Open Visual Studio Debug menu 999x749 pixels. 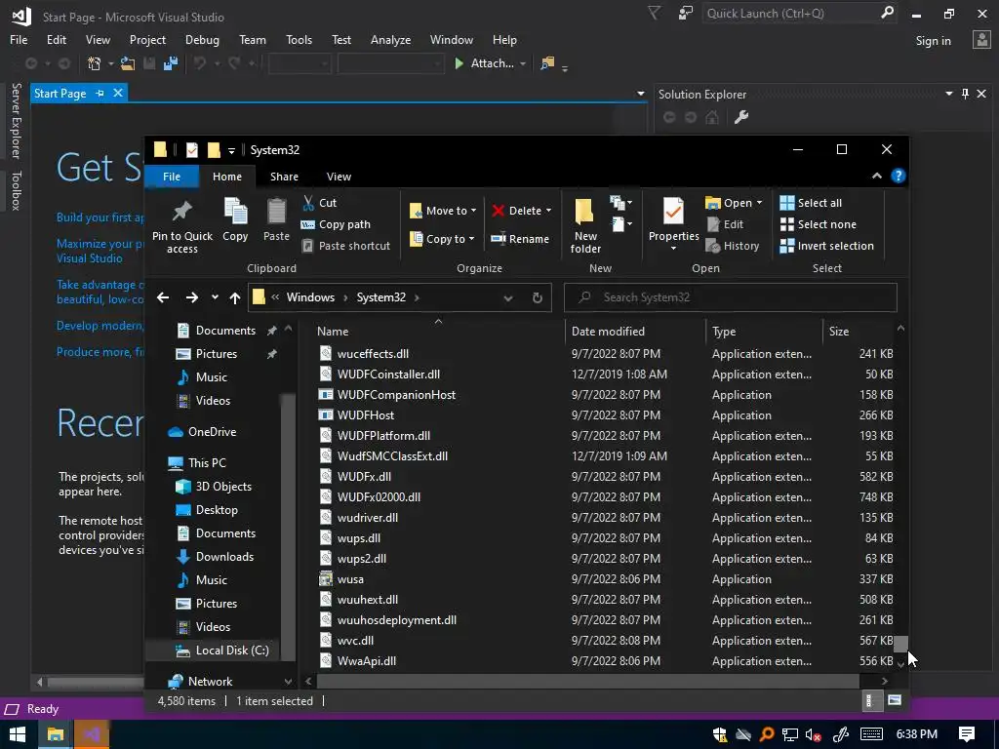tap(202, 39)
